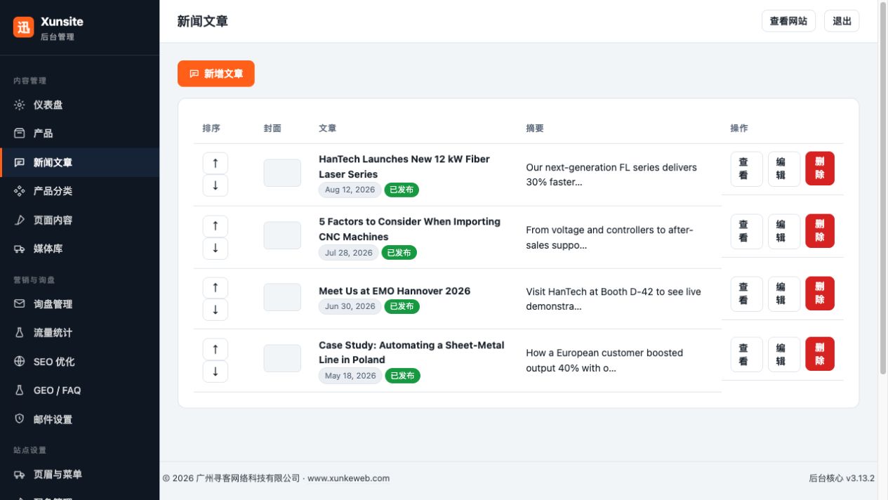Click cover thumbnail of HanTech Launches article

pyautogui.click(x=282, y=173)
